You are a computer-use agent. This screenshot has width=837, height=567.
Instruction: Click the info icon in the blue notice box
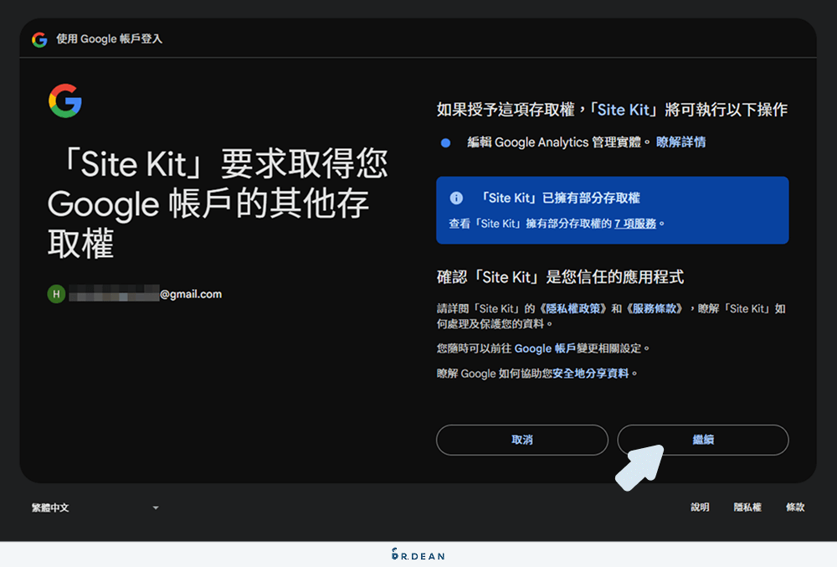click(x=454, y=198)
